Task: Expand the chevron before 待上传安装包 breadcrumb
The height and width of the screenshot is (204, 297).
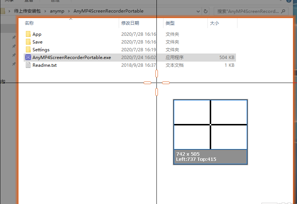Action: (9, 11)
